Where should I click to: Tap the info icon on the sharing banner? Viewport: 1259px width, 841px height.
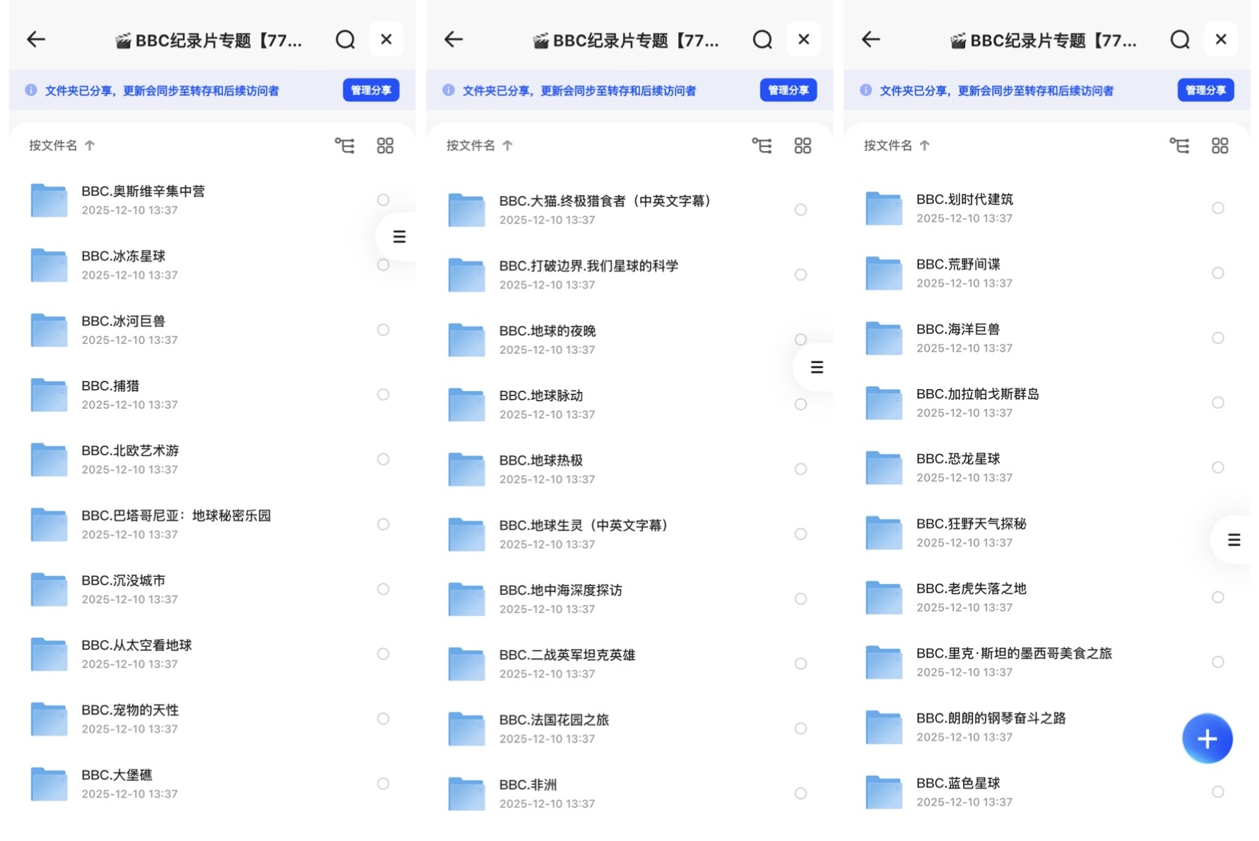(x=30, y=90)
